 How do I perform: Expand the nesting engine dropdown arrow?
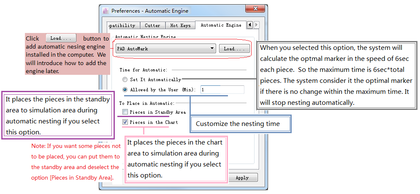click(212, 49)
